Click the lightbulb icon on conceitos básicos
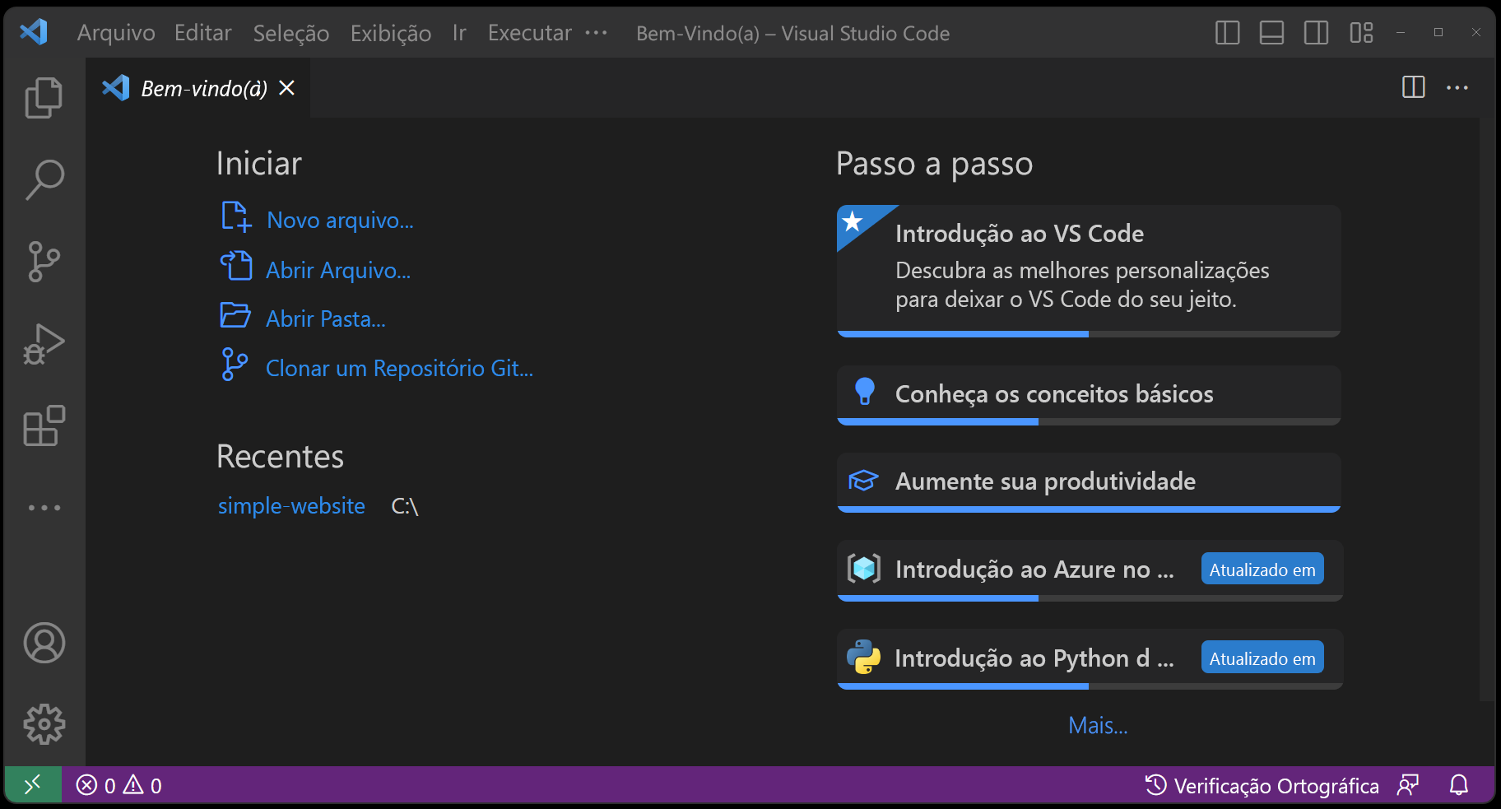 click(x=864, y=391)
